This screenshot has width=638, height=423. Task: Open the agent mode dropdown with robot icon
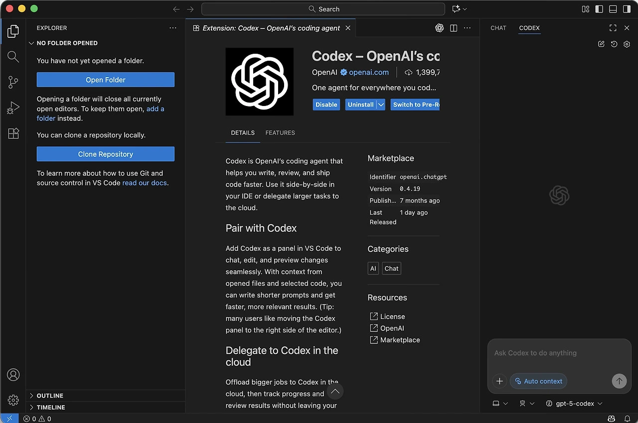[x=527, y=404]
